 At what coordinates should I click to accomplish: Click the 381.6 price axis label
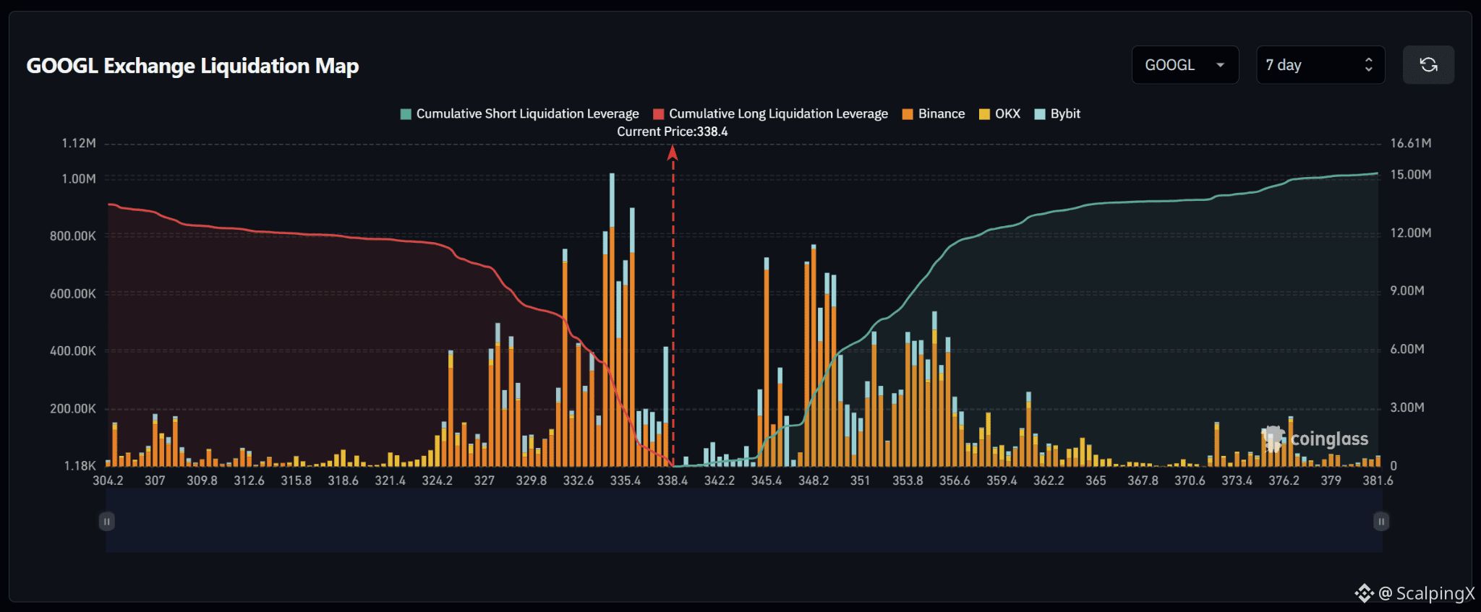point(1378,480)
